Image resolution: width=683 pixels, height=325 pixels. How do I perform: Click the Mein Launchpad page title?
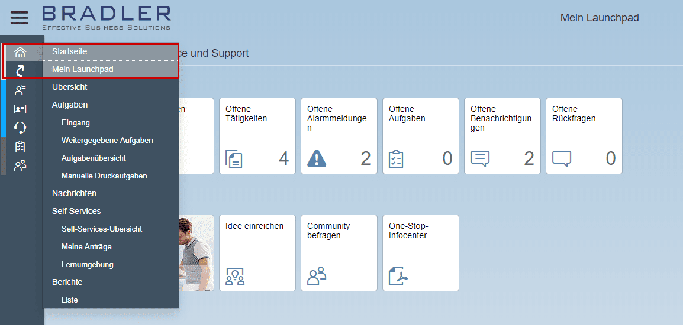(x=600, y=18)
